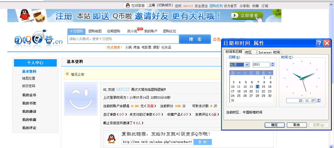
Task: Click the 确定 button in date dialog
Action: pyautogui.click(x=275, y=125)
